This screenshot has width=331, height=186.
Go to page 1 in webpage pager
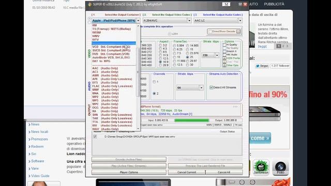(x=279, y=46)
